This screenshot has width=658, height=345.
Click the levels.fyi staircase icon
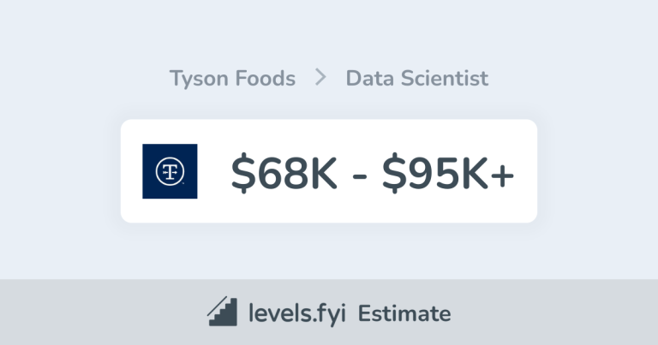[223, 312]
